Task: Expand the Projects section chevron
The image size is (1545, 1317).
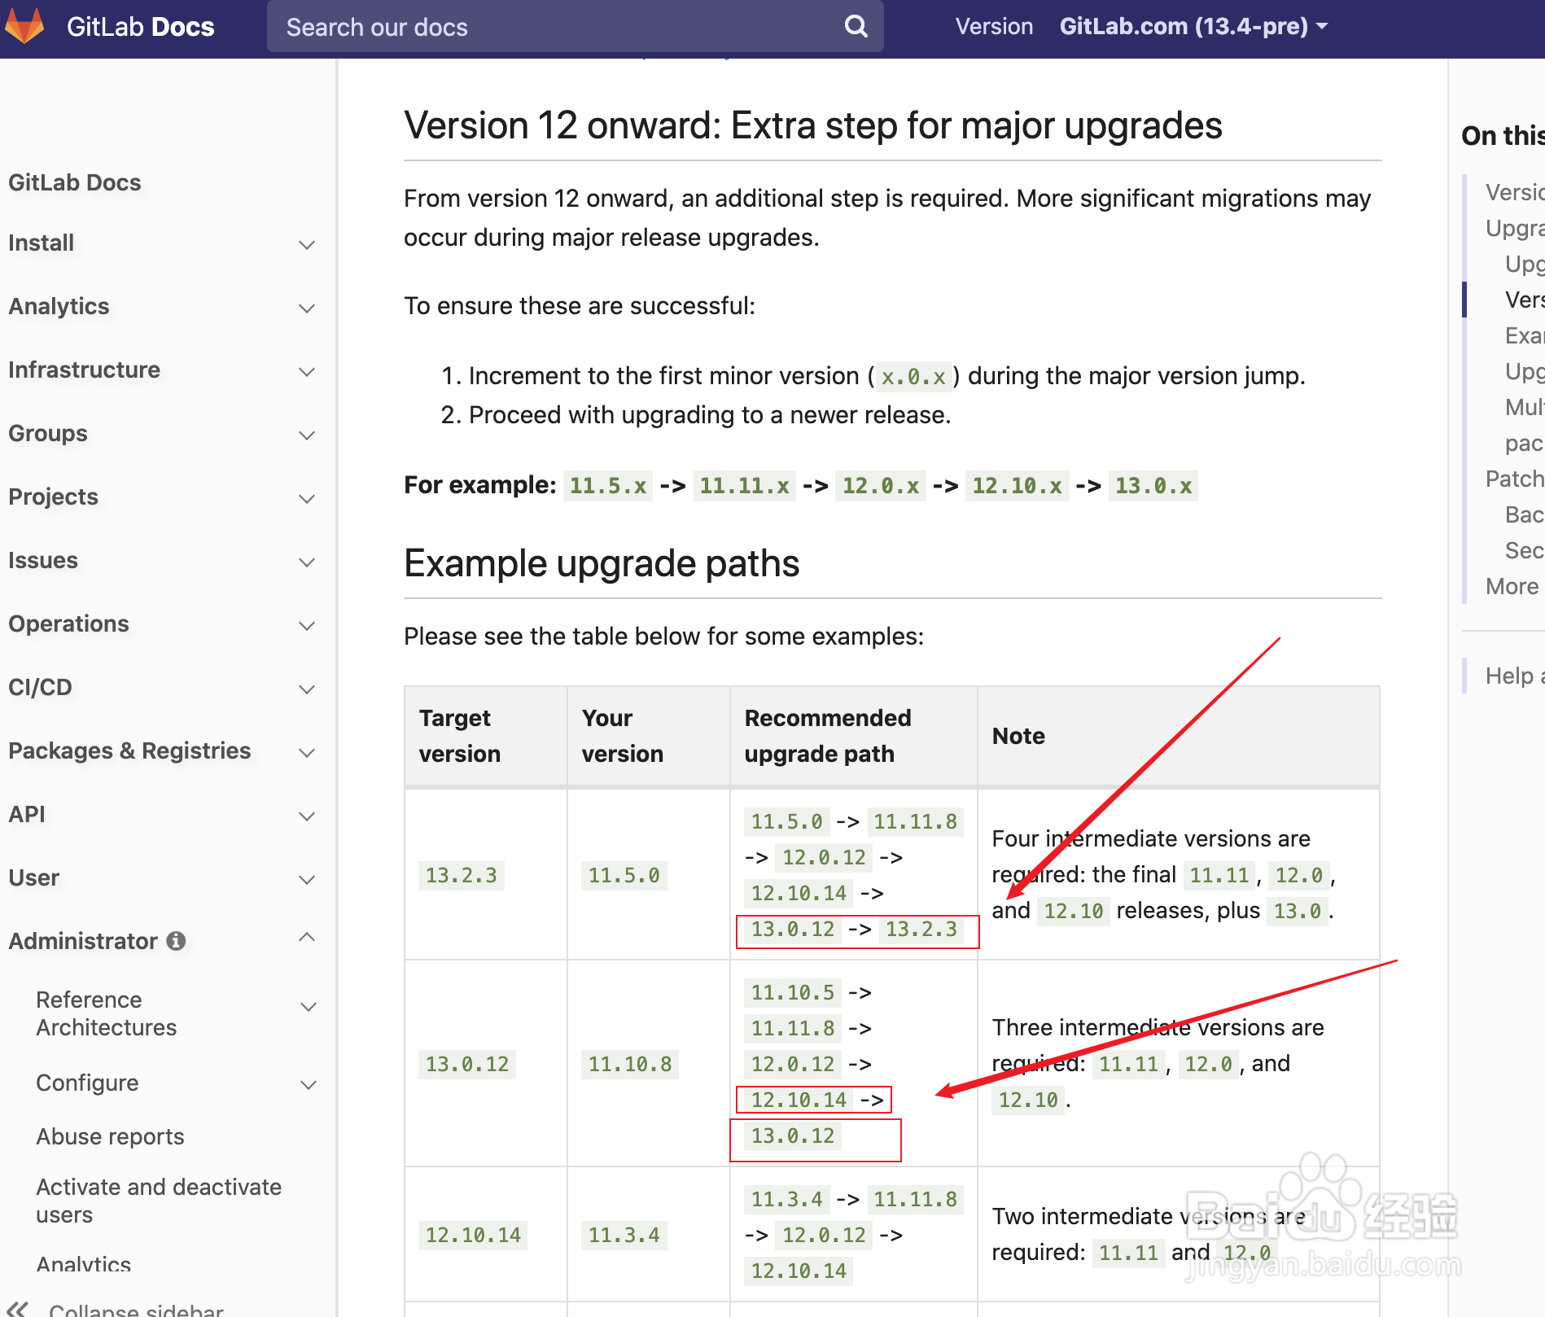Action: point(307,498)
